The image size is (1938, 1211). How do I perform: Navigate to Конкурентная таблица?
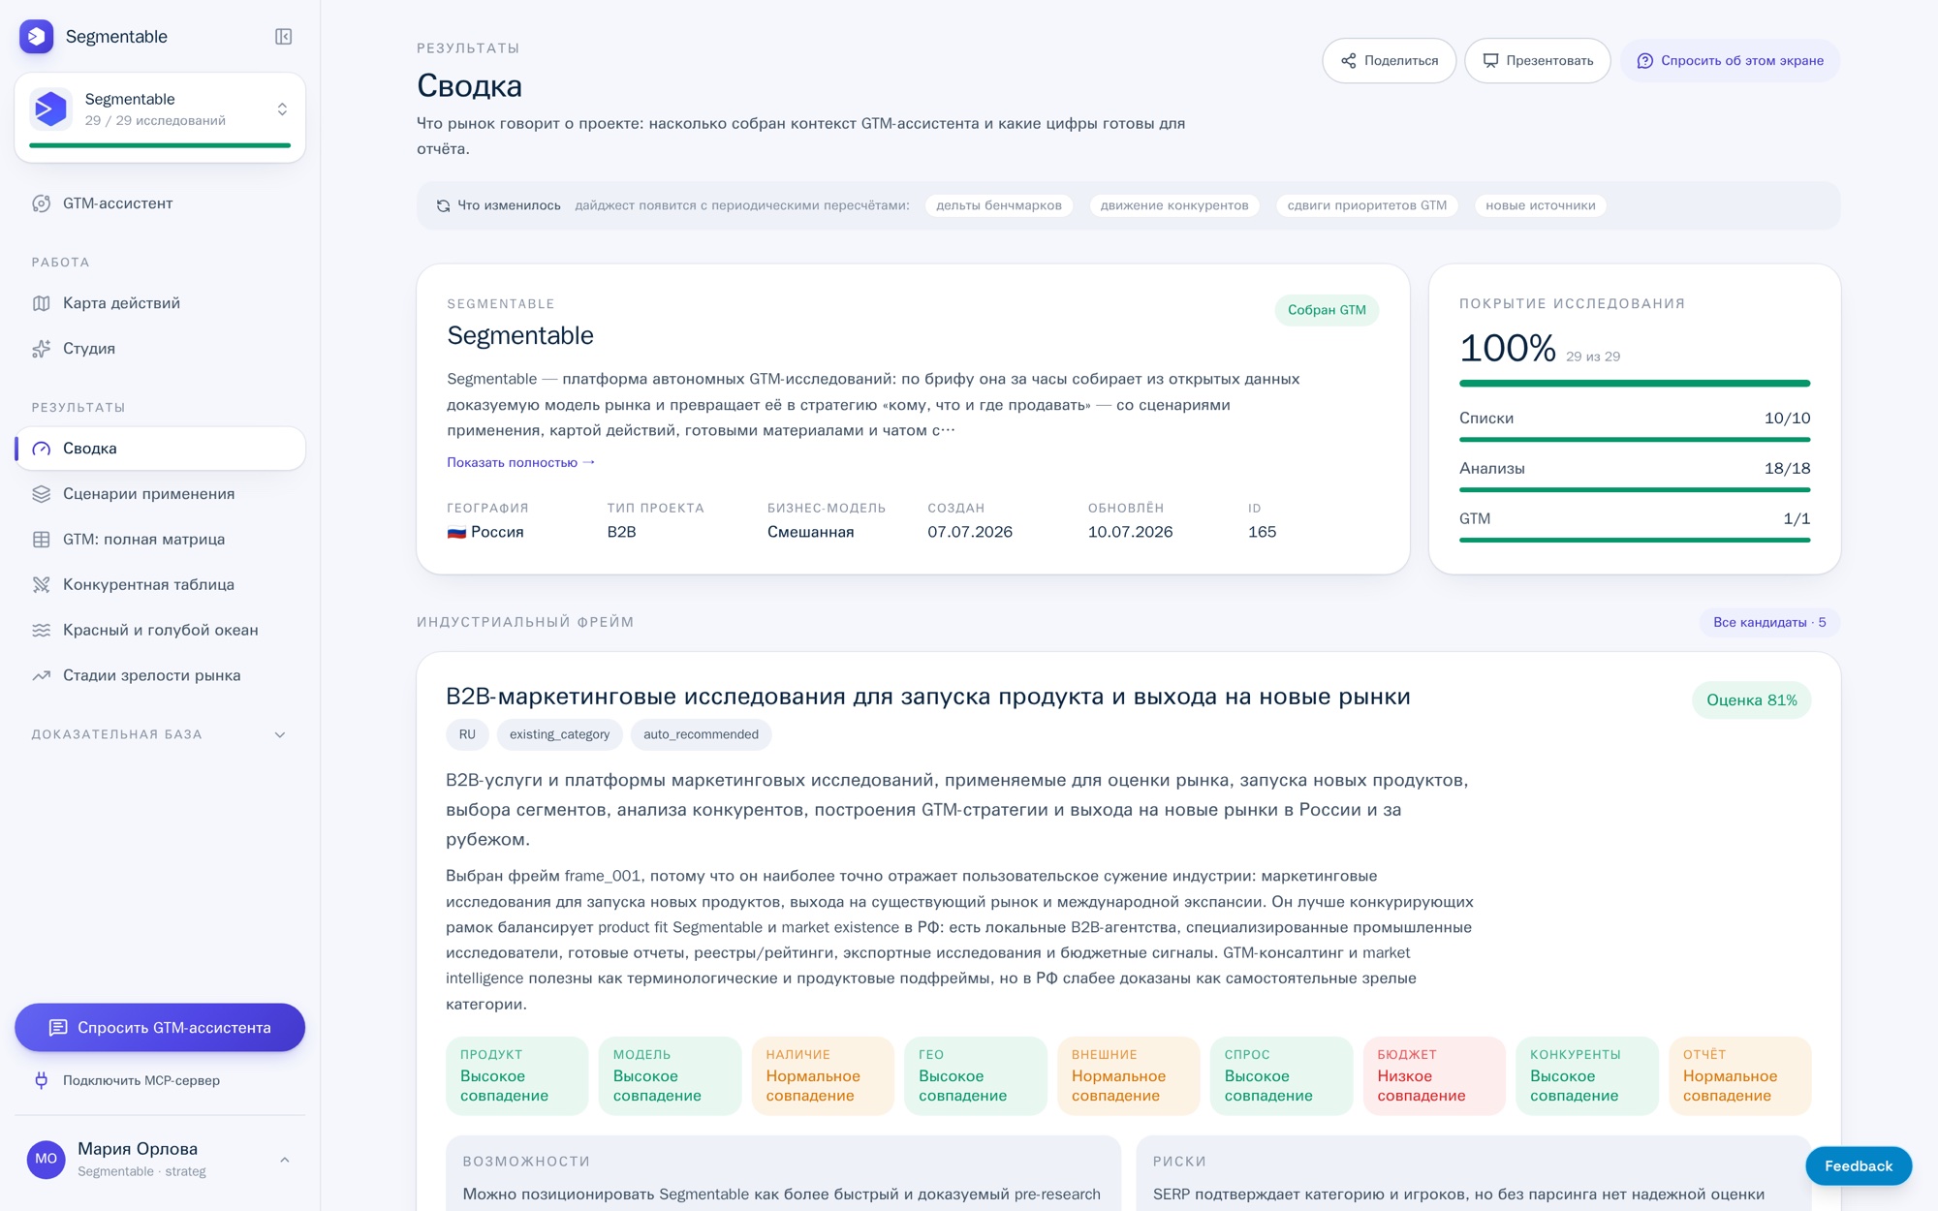[x=160, y=585]
